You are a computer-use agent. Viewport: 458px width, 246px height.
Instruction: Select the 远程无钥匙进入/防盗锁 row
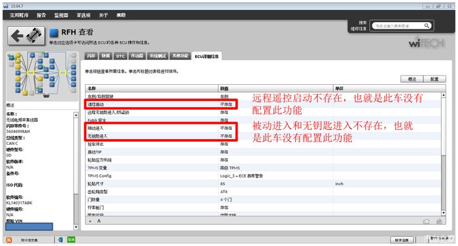click(263, 112)
